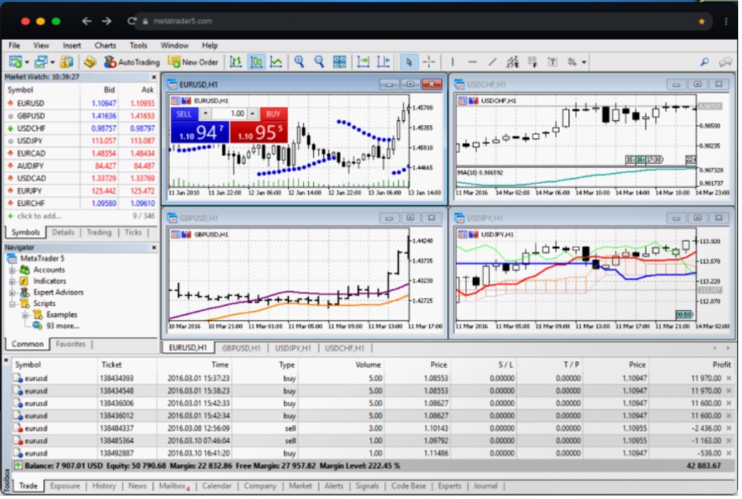The height and width of the screenshot is (499, 742).
Task: Toggle candlestick chart mode
Action: 256,62
